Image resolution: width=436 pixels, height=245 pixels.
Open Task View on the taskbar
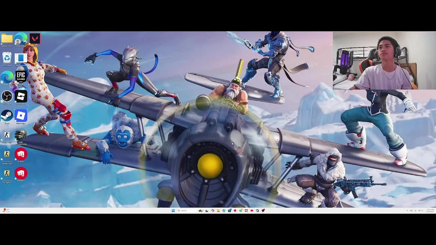pos(207,211)
